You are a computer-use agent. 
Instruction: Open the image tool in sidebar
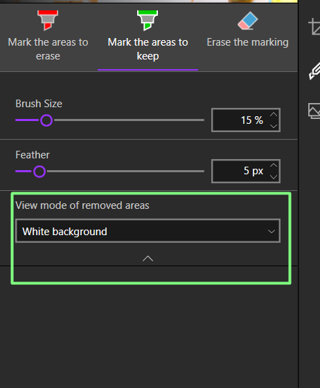314,111
